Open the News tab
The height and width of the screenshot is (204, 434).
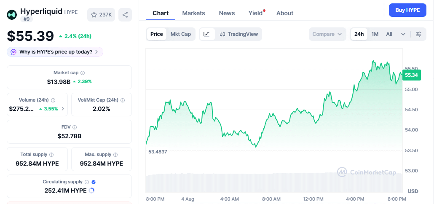(x=227, y=13)
